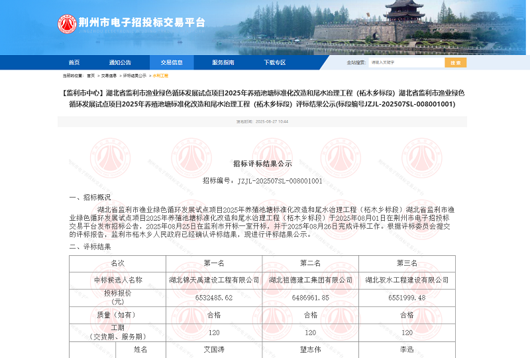The width and height of the screenshot is (530, 358).
Task: Click 交易信息 in the breadcrumb trail
Action: coord(109,76)
